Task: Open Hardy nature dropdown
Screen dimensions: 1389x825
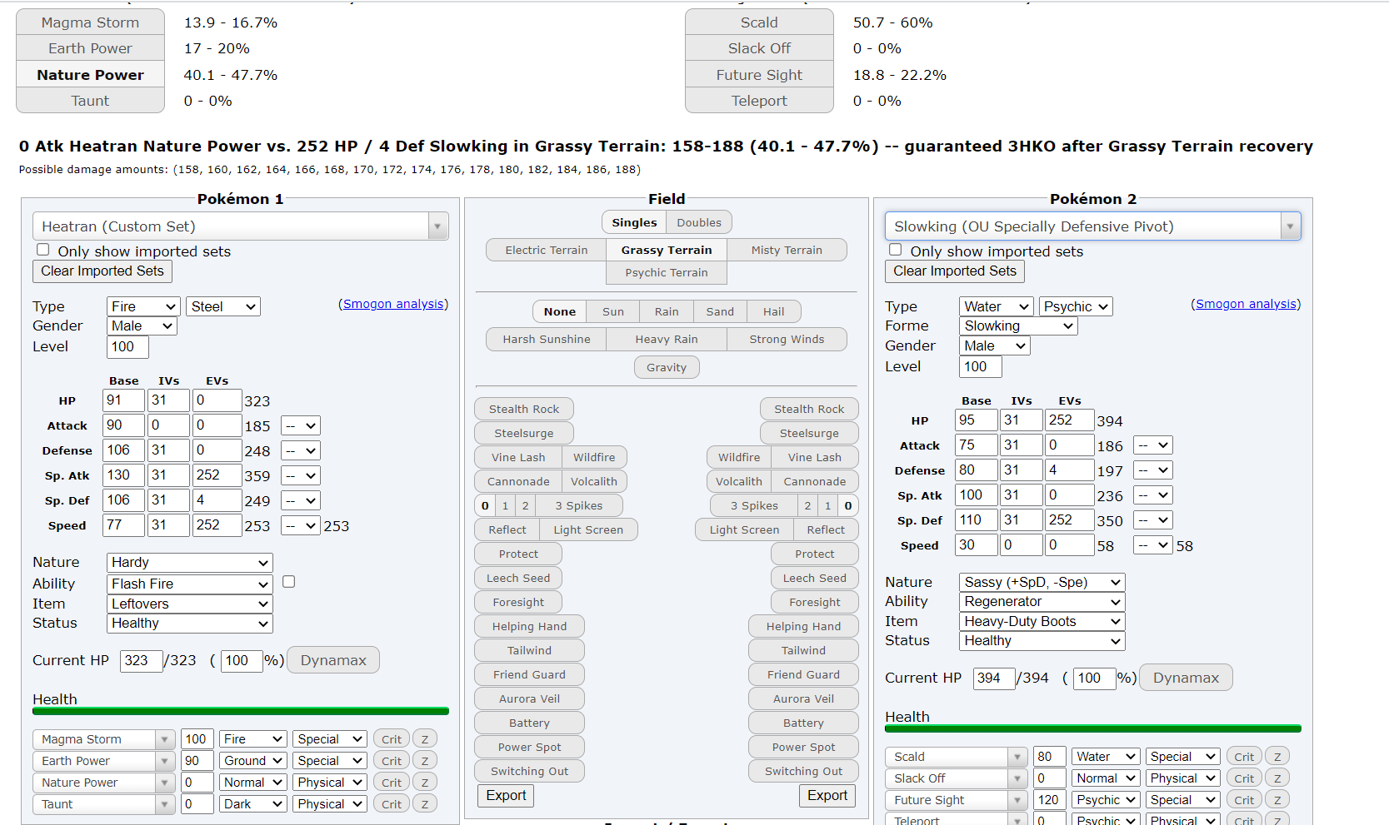Action: click(190, 563)
